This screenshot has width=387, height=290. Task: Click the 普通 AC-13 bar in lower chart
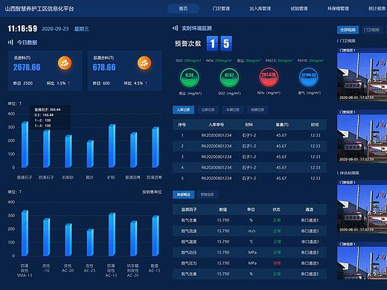(x=156, y=236)
